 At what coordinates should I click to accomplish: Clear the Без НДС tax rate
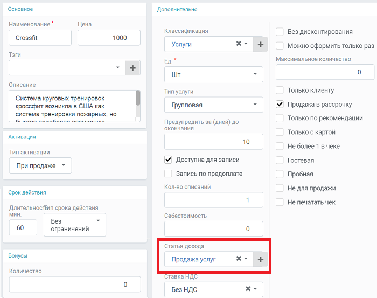(x=248, y=289)
